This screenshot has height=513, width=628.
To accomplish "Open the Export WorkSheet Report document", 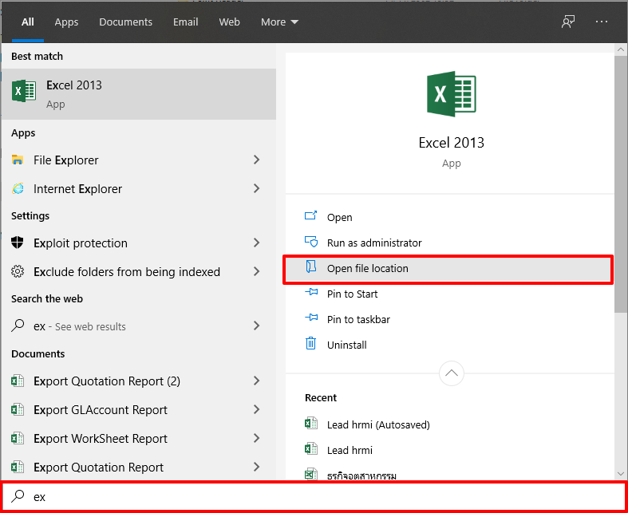I will (x=100, y=439).
